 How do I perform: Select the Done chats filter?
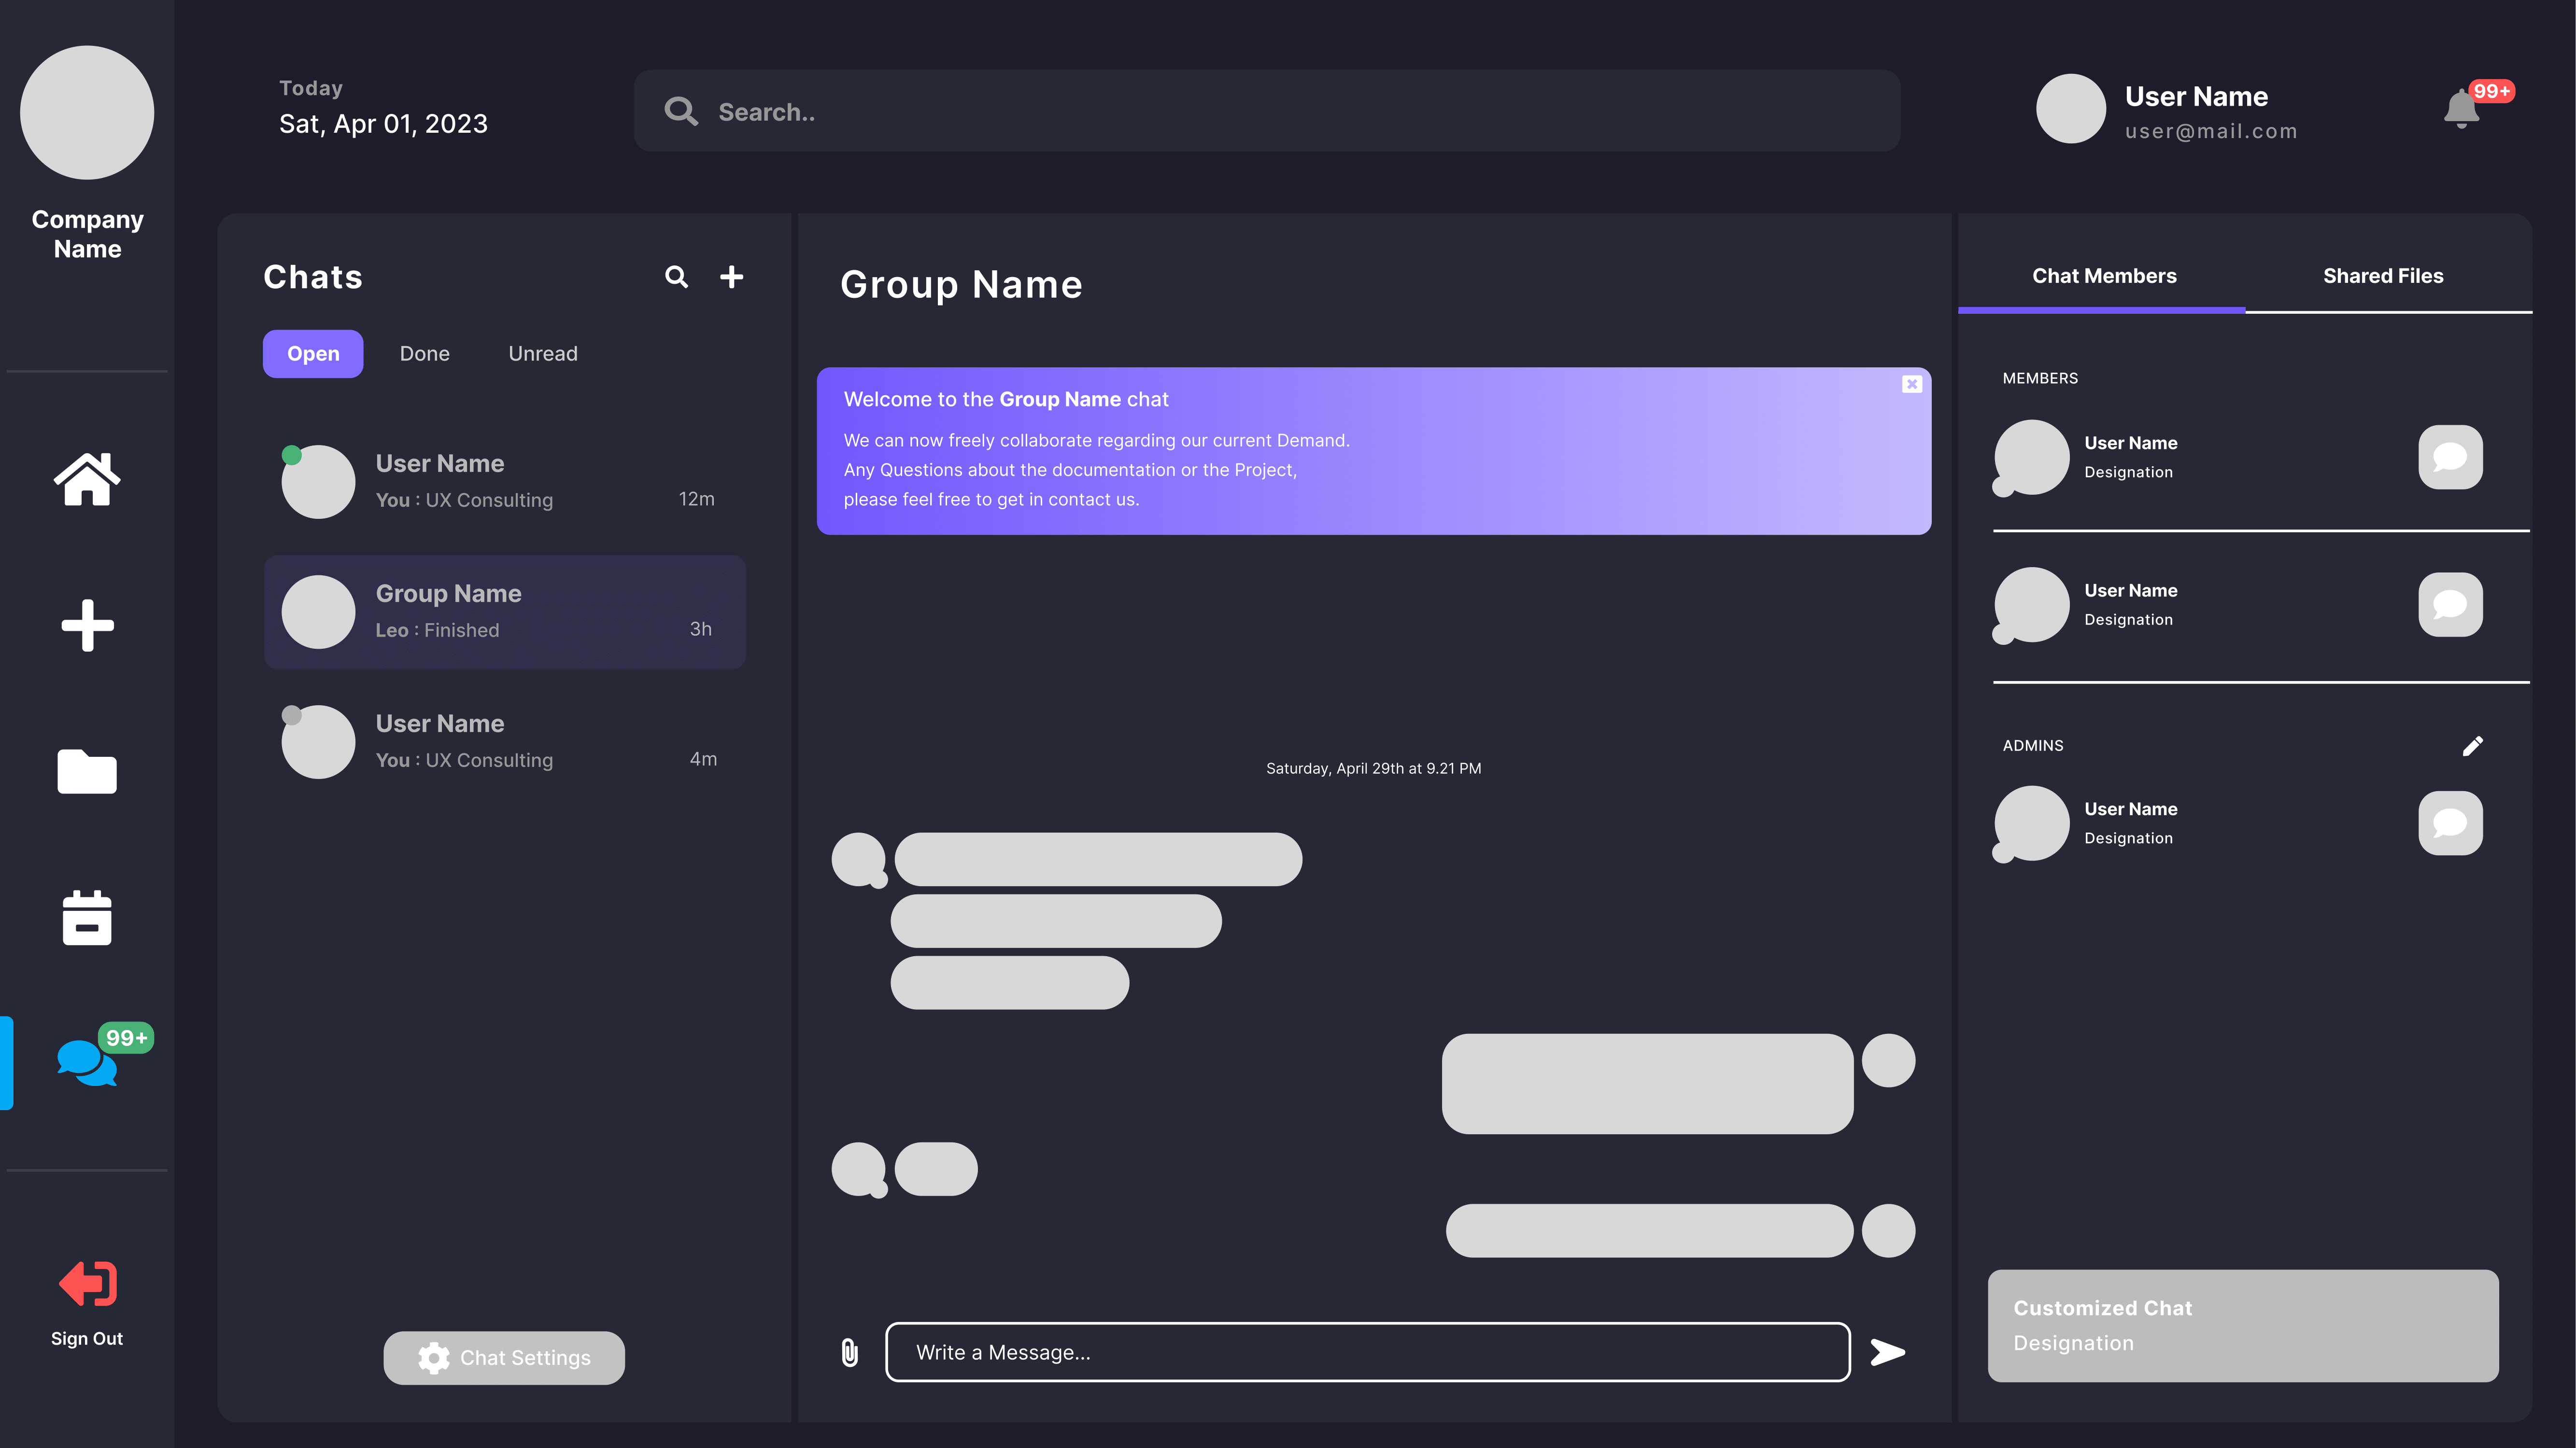tap(424, 354)
